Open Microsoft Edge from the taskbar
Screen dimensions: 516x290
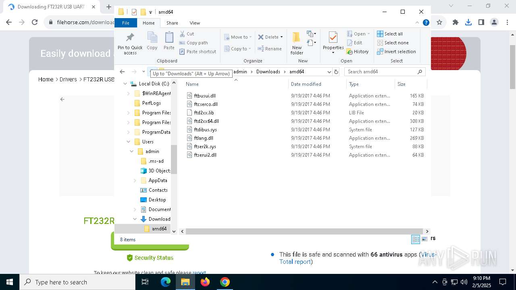point(166,282)
